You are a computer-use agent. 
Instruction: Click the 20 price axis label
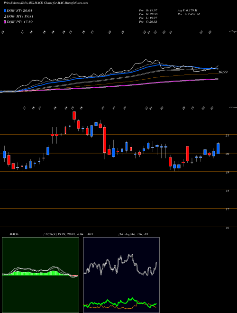pyautogui.click(x=227, y=154)
